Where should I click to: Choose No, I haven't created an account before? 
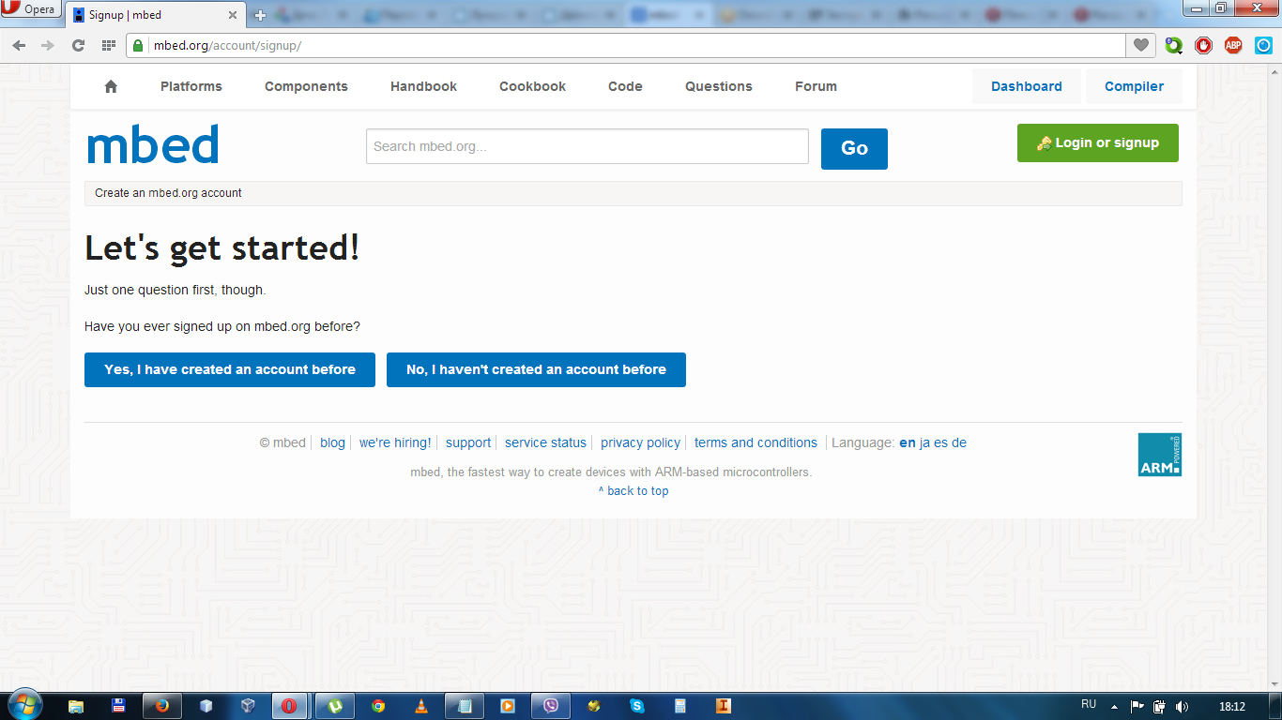point(536,369)
